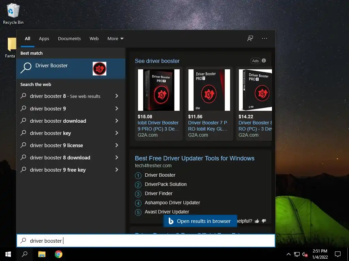The width and height of the screenshot is (349, 261).
Task: Click the tech4fresher.com source text
Action: tap(153, 166)
